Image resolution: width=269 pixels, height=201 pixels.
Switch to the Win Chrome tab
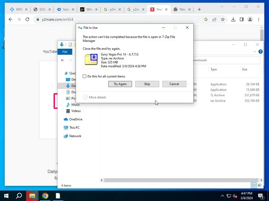89,9
